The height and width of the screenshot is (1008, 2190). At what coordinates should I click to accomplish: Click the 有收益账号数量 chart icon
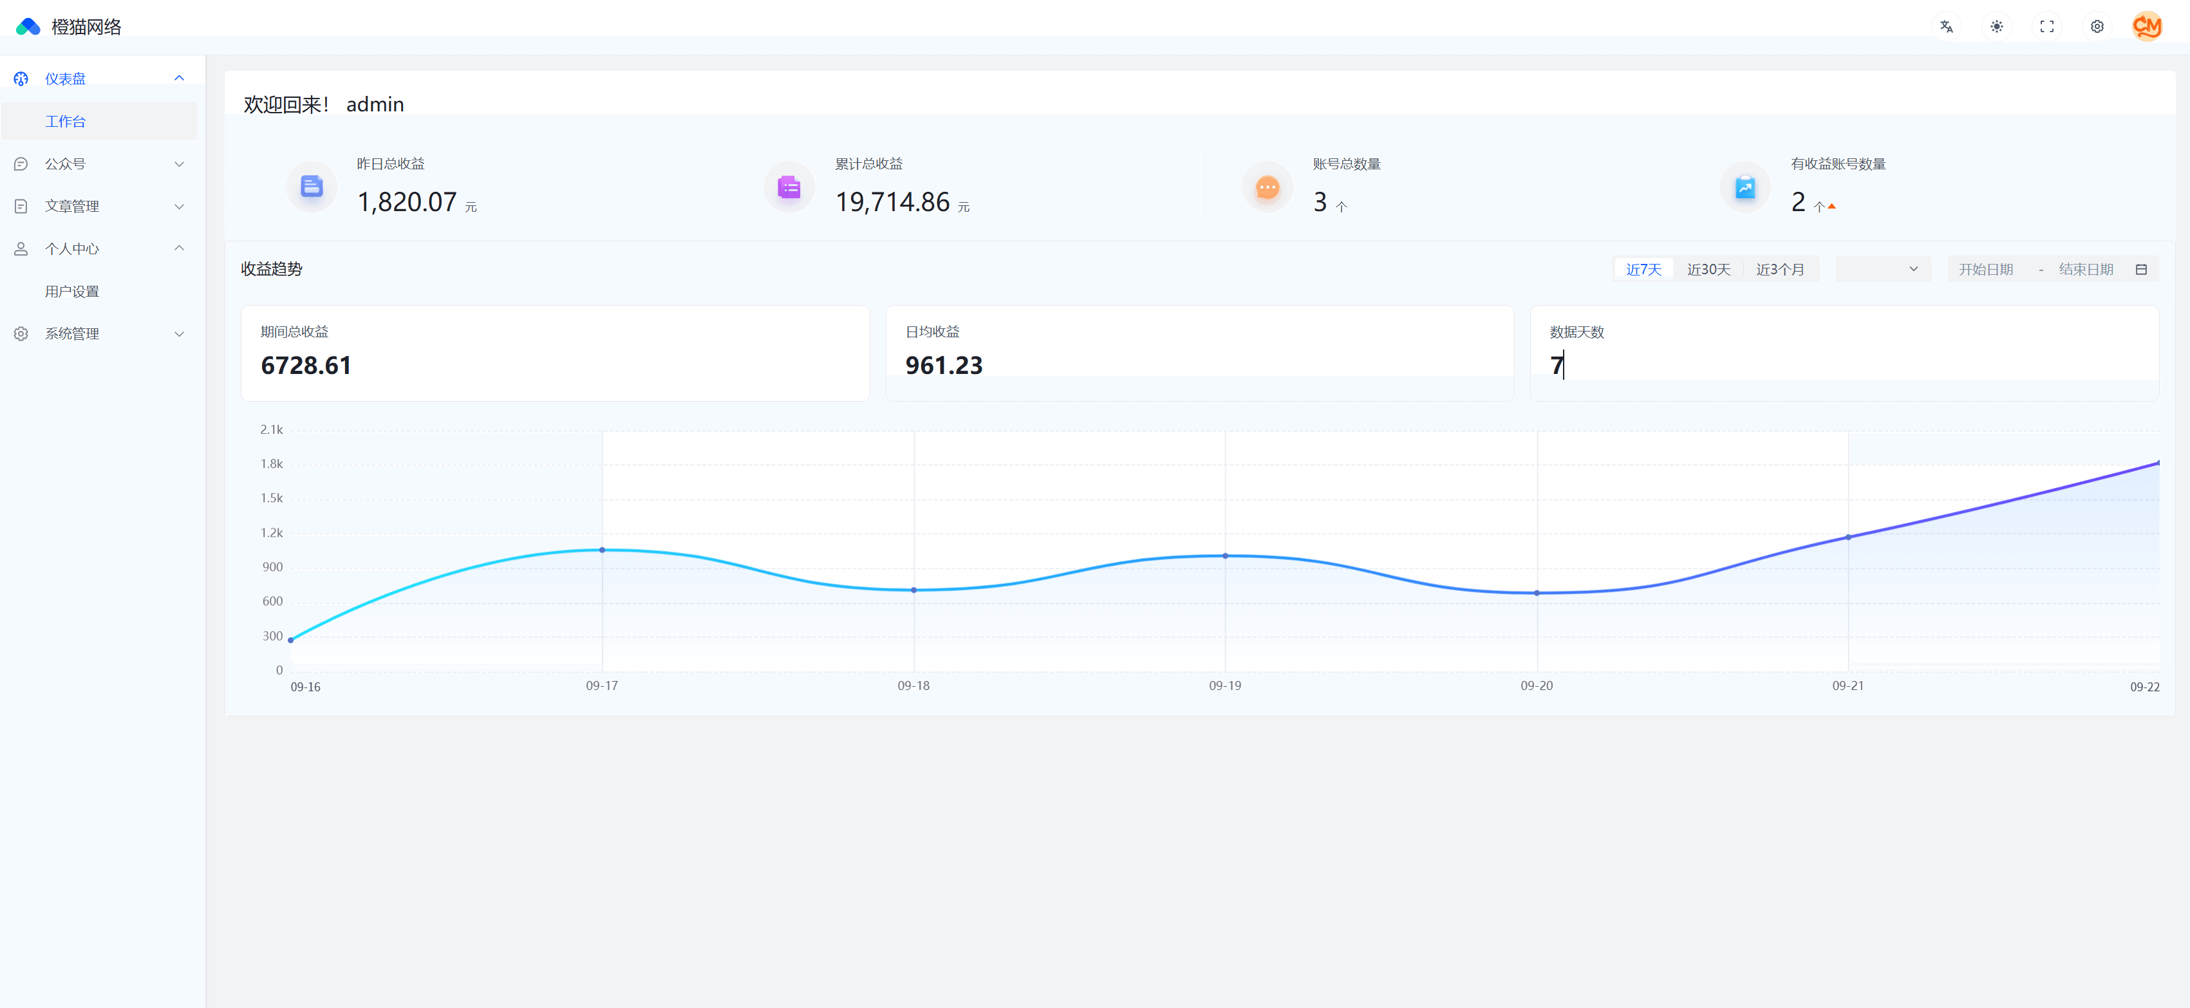coord(1745,187)
